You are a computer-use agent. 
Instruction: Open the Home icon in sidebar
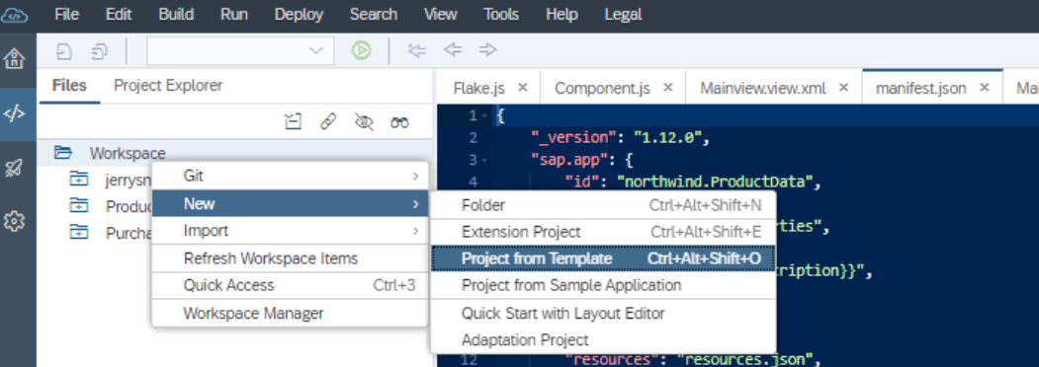[x=15, y=59]
